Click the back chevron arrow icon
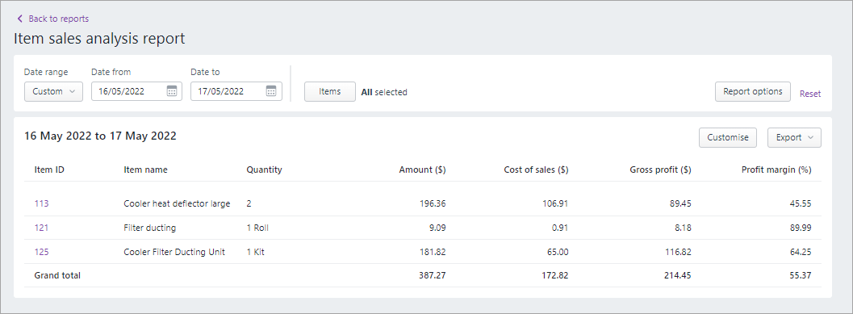Image resolution: width=853 pixels, height=314 pixels. point(20,19)
